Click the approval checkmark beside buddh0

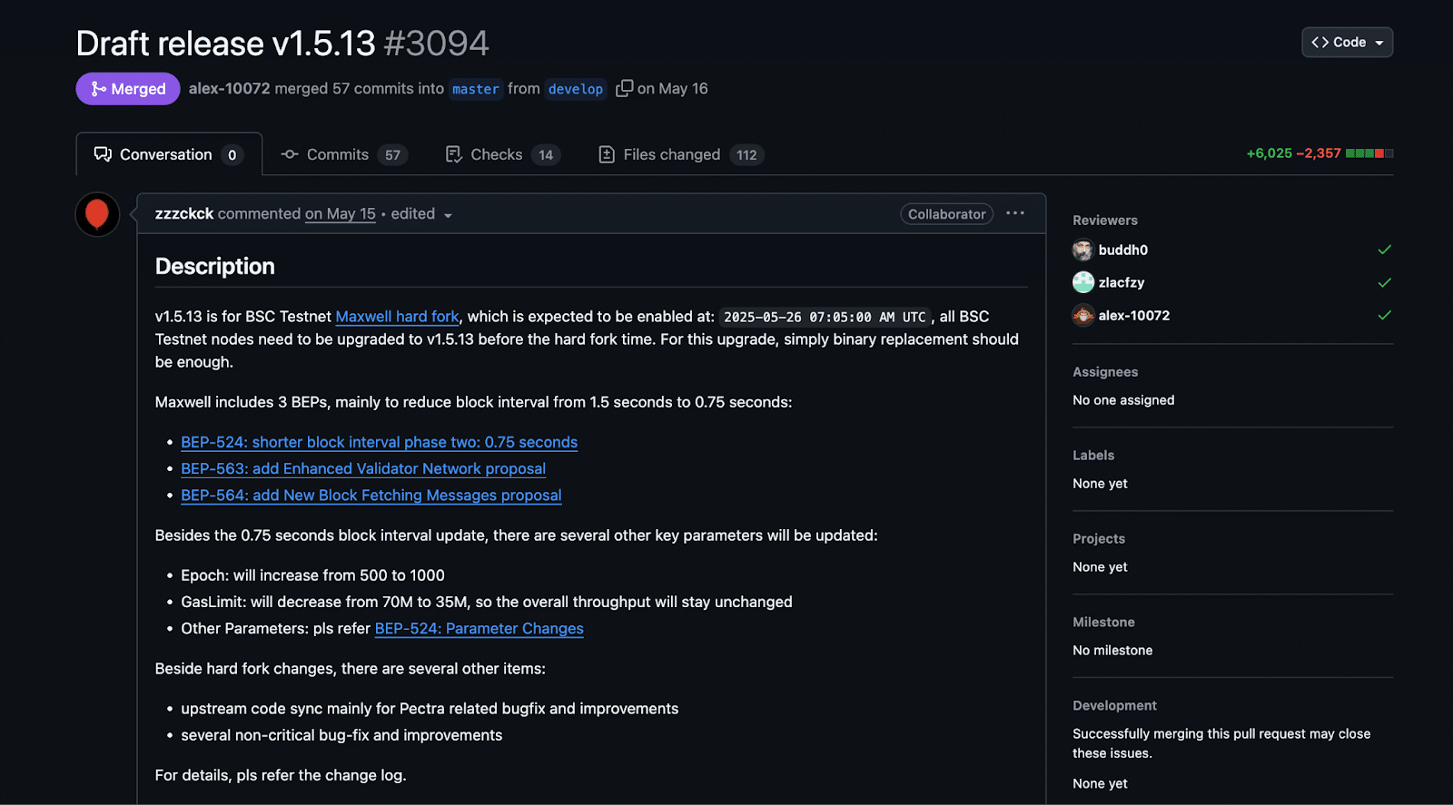tap(1384, 250)
